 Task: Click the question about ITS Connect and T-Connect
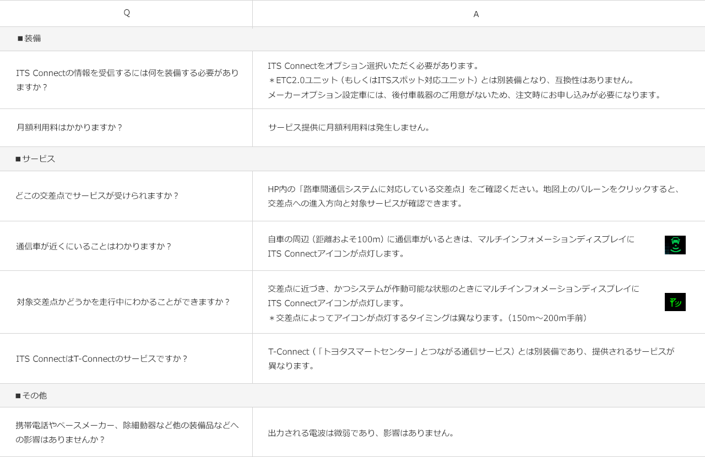(102, 358)
